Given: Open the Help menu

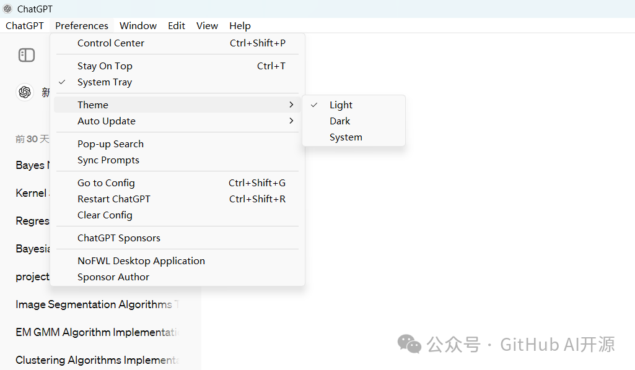Looking at the screenshot, I should pos(240,26).
